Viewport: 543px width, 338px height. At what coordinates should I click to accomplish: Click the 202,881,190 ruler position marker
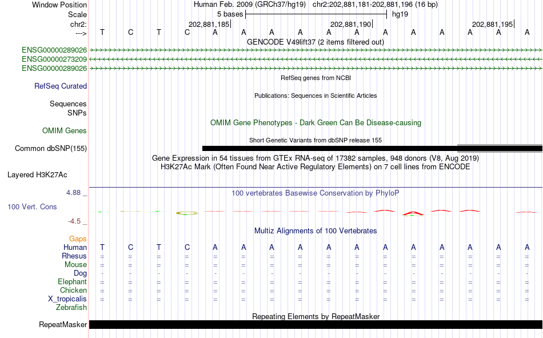coord(351,24)
